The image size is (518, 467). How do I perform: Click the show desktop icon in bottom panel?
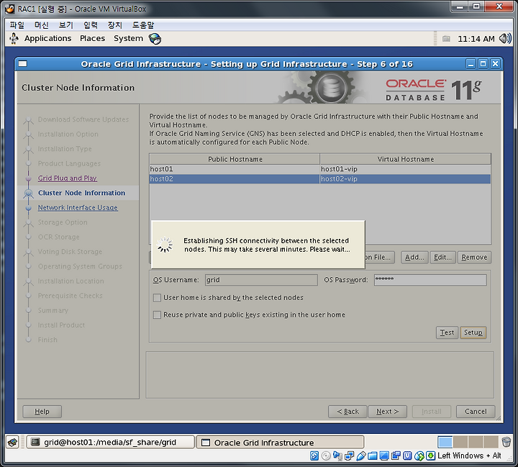point(13,443)
